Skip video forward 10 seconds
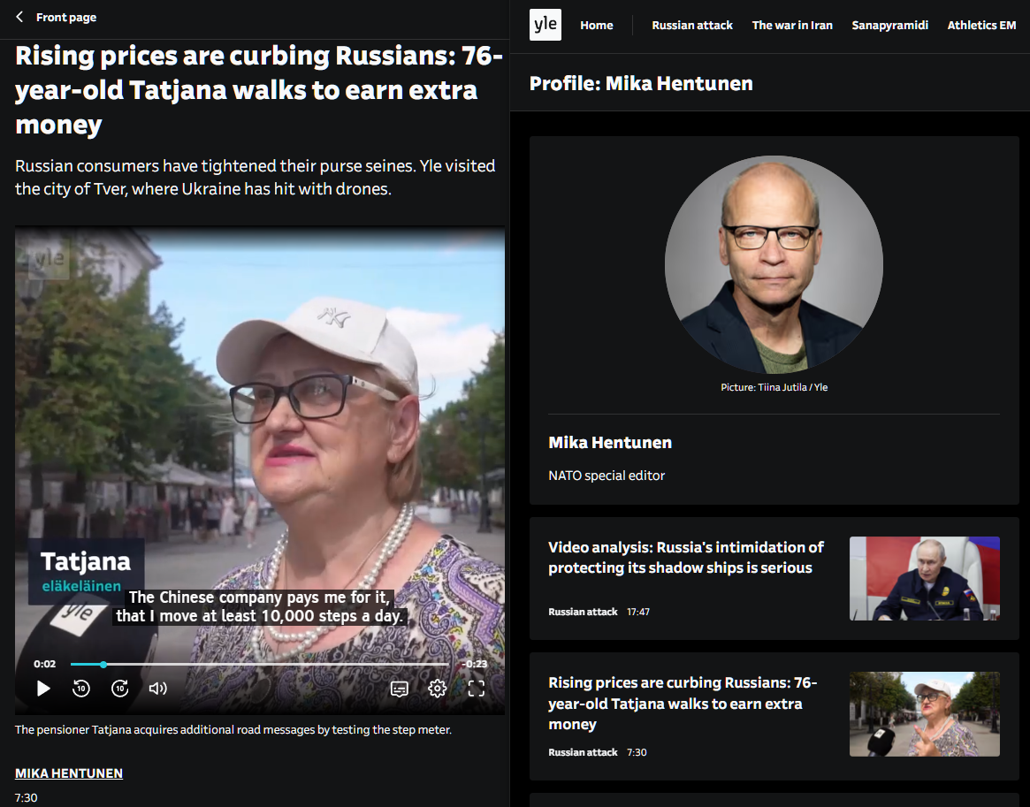The width and height of the screenshot is (1030, 807). click(119, 689)
